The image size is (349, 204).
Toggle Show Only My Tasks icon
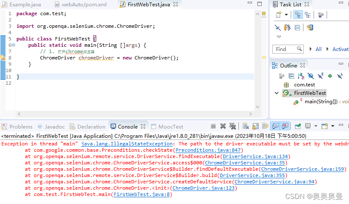pos(287,27)
